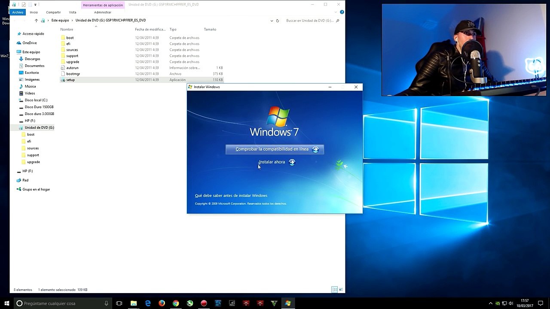Image resolution: width=550 pixels, height=309 pixels.
Task: Select Este equipo in navigation pane
Action: (x=31, y=52)
